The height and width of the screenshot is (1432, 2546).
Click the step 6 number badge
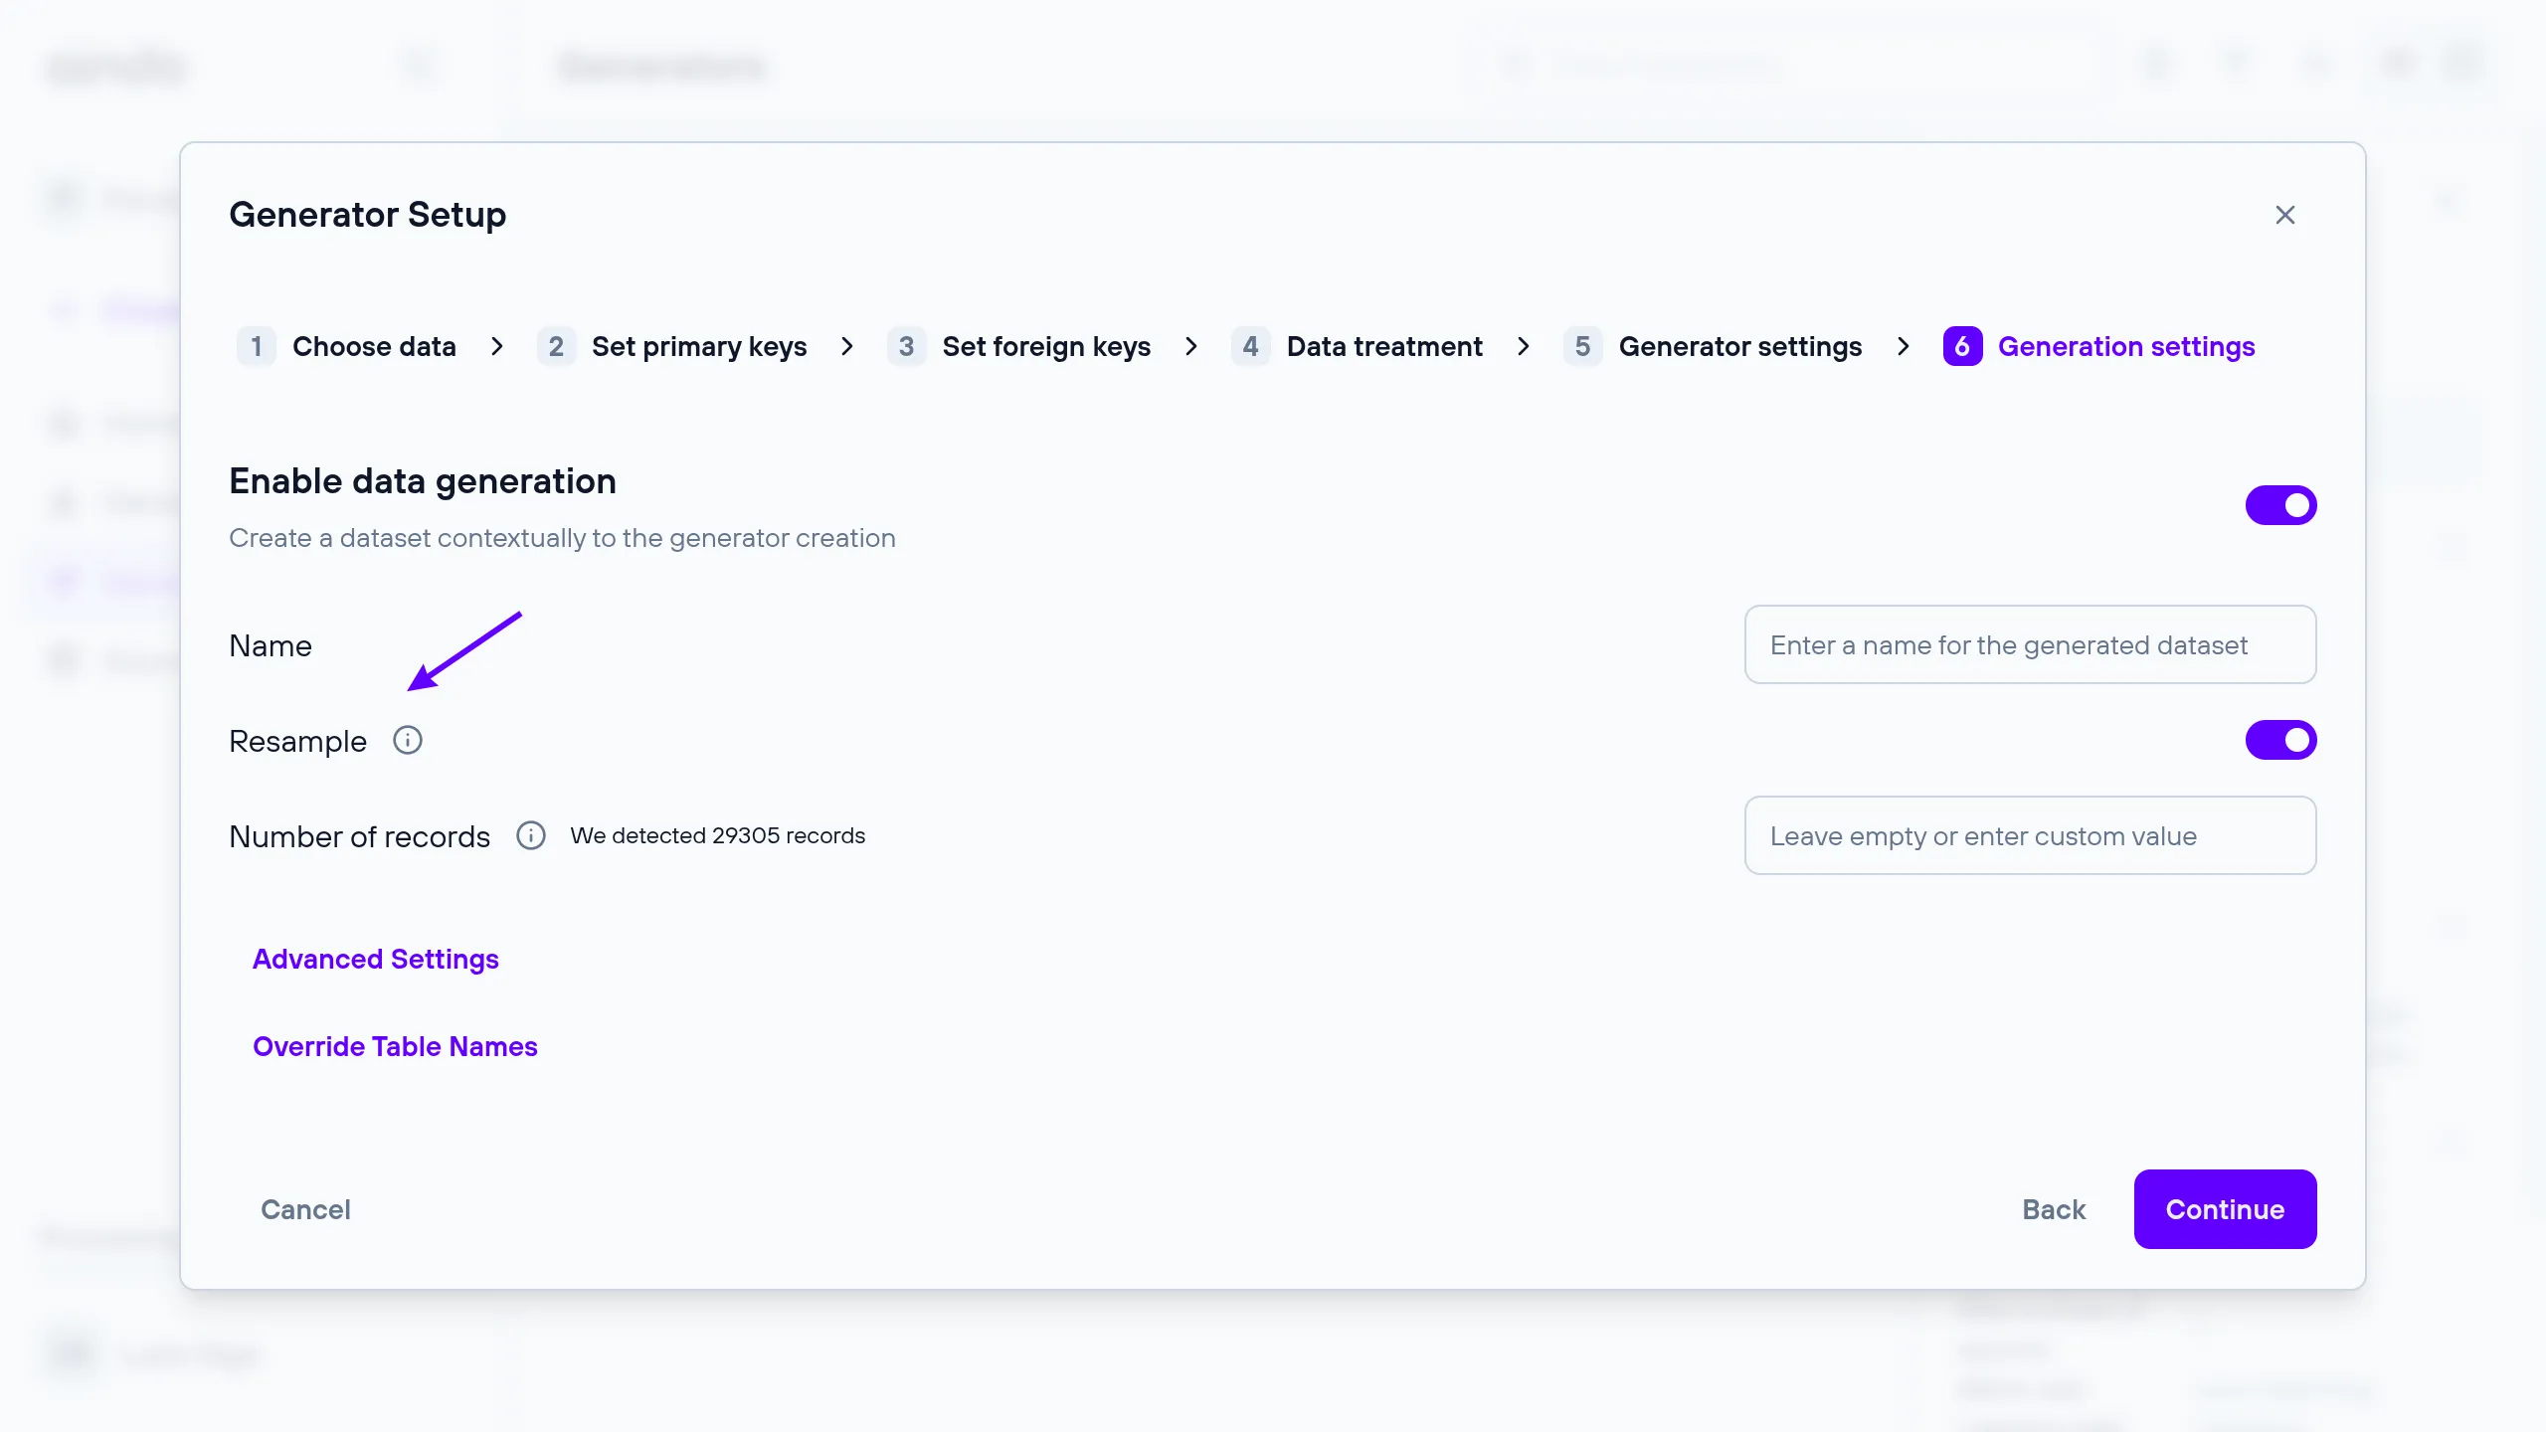coord(1962,346)
